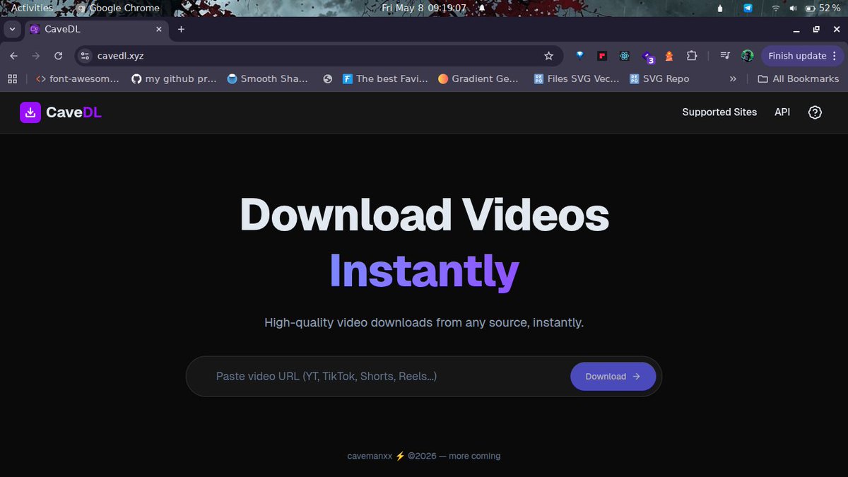Open the API nav link
This screenshot has height=477, width=848.
782,112
